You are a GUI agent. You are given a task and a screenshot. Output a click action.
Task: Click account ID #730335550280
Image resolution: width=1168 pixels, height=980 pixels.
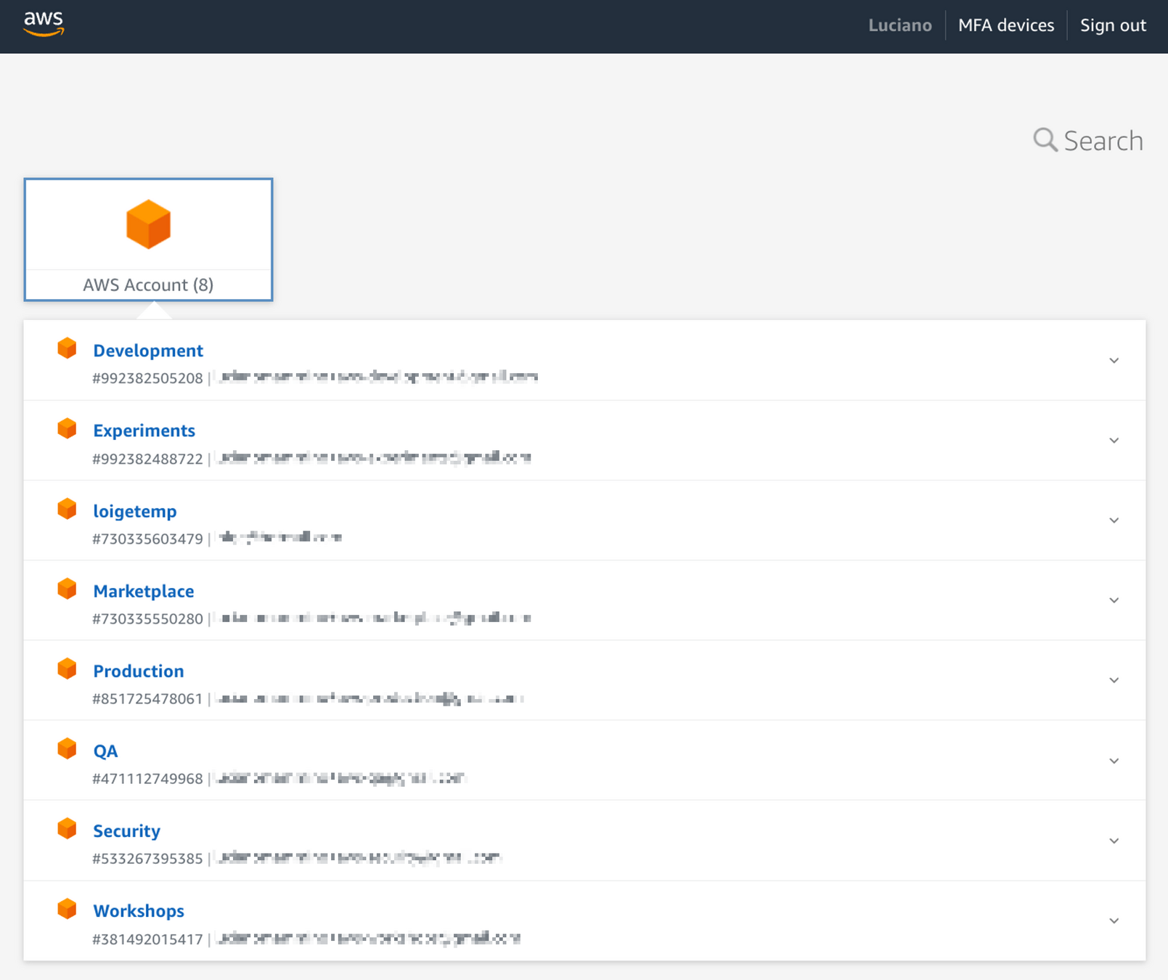[147, 618]
